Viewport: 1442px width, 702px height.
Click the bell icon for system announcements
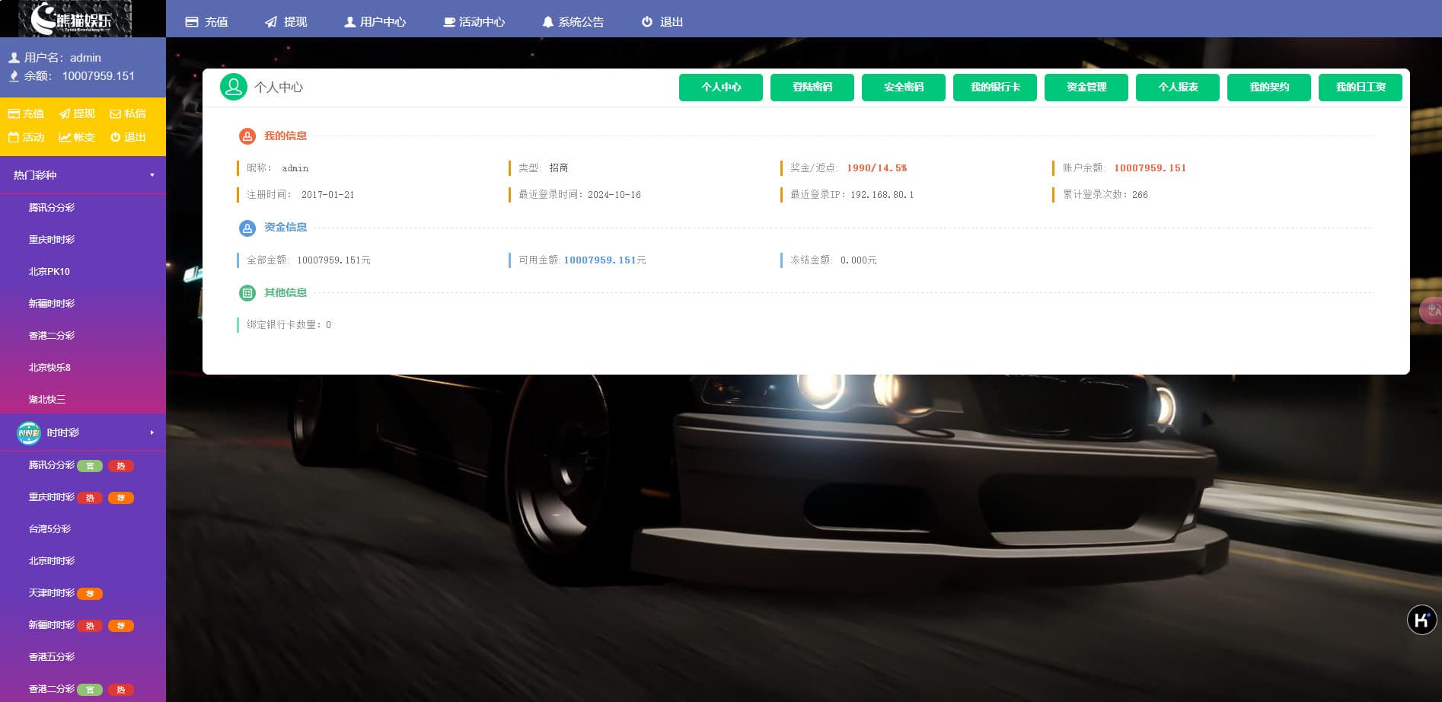coord(547,22)
